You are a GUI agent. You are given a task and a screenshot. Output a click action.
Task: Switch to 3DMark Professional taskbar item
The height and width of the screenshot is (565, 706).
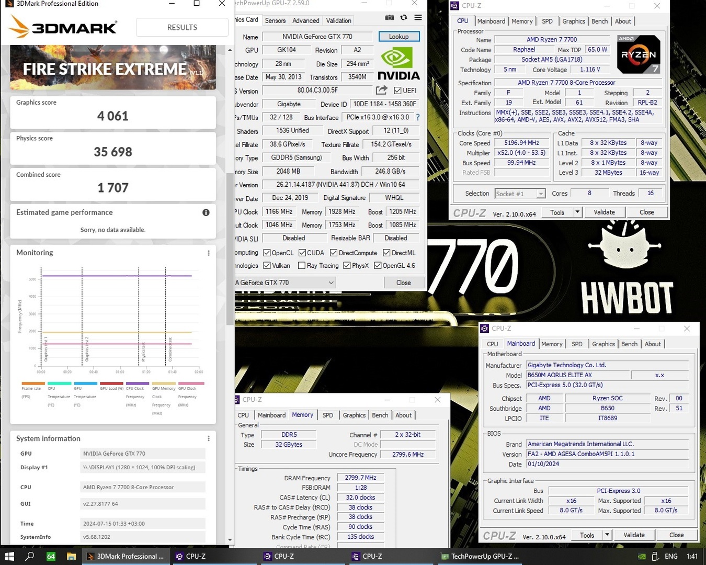point(126,556)
